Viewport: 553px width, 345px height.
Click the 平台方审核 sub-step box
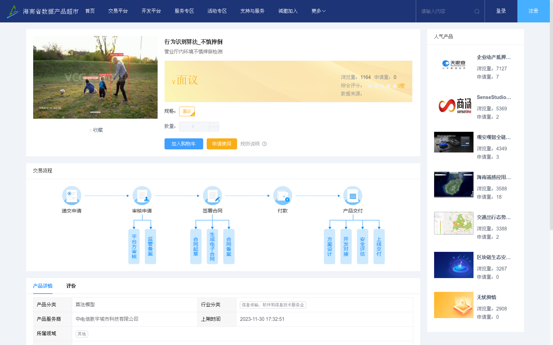(134, 247)
